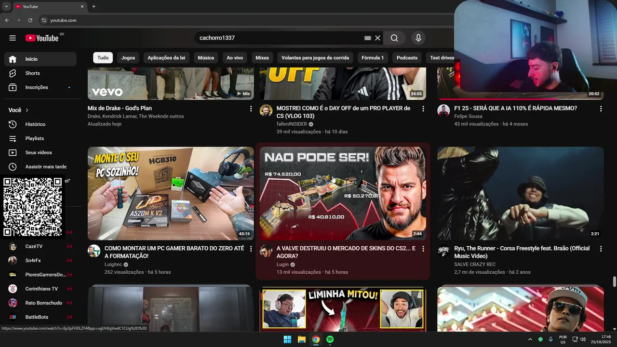The image size is (617, 347).
Task: Open Playlists in the sidebar
Action: pyautogui.click(x=40, y=138)
